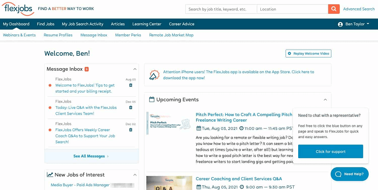Go to the Articles menu item
Image resolution: width=378 pixels, height=190 pixels.
coord(118,24)
